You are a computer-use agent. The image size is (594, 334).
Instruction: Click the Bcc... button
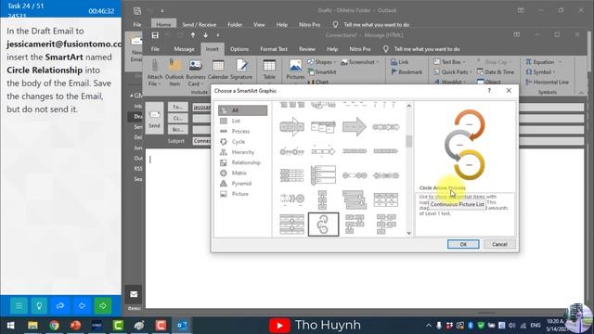177,130
